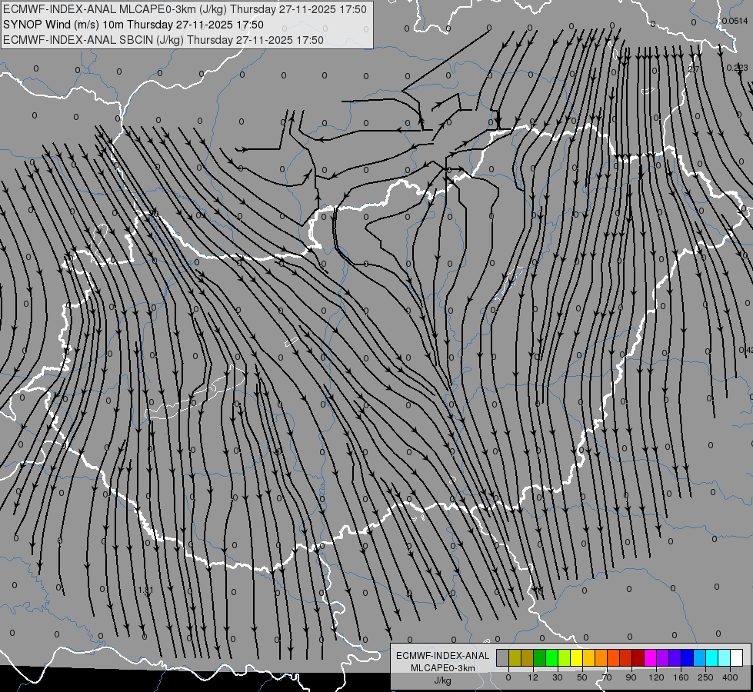Image resolution: width=753 pixels, height=692 pixels.
Task: Click the map value 0.0514
Action: point(735,21)
